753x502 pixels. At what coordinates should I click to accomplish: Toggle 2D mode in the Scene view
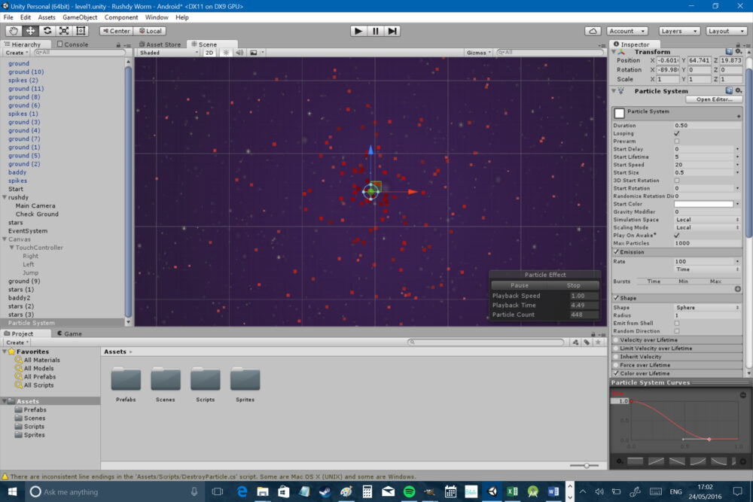pyautogui.click(x=209, y=52)
